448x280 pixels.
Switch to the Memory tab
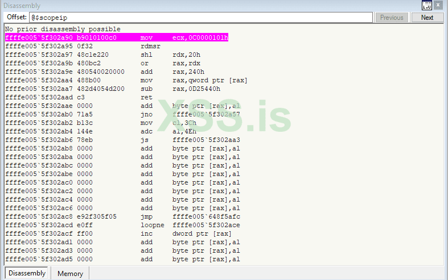[x=70, y=273]
